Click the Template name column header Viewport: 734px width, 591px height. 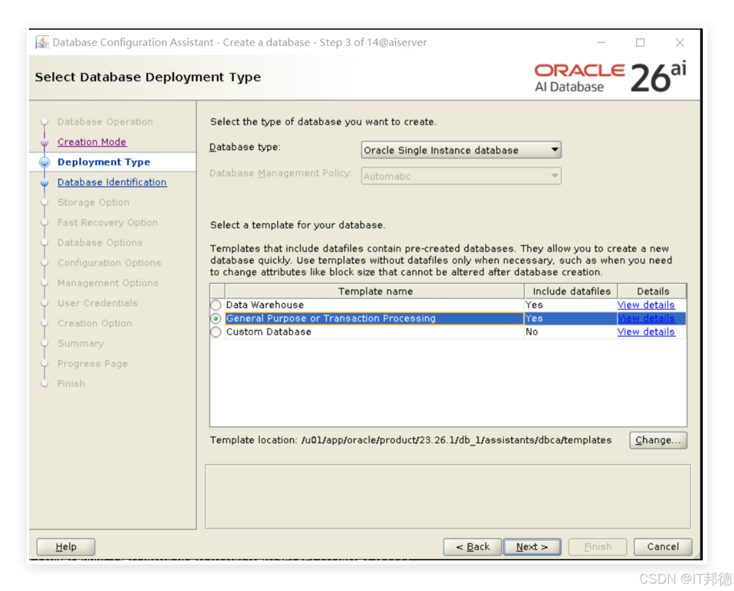pos(375,291)
